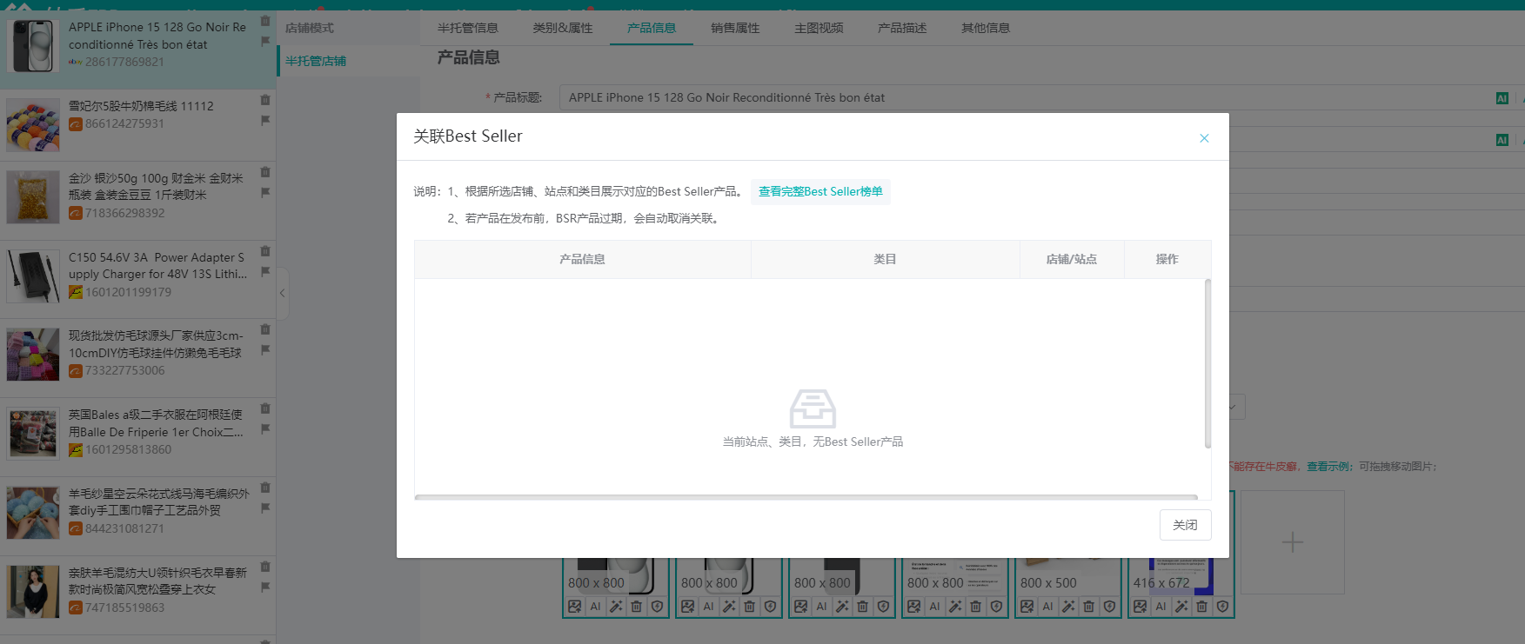Viewport: 1525px width, 644px height.
Task: Delete the 现货批发仿毛球 product
Action: tap(265, 329)
